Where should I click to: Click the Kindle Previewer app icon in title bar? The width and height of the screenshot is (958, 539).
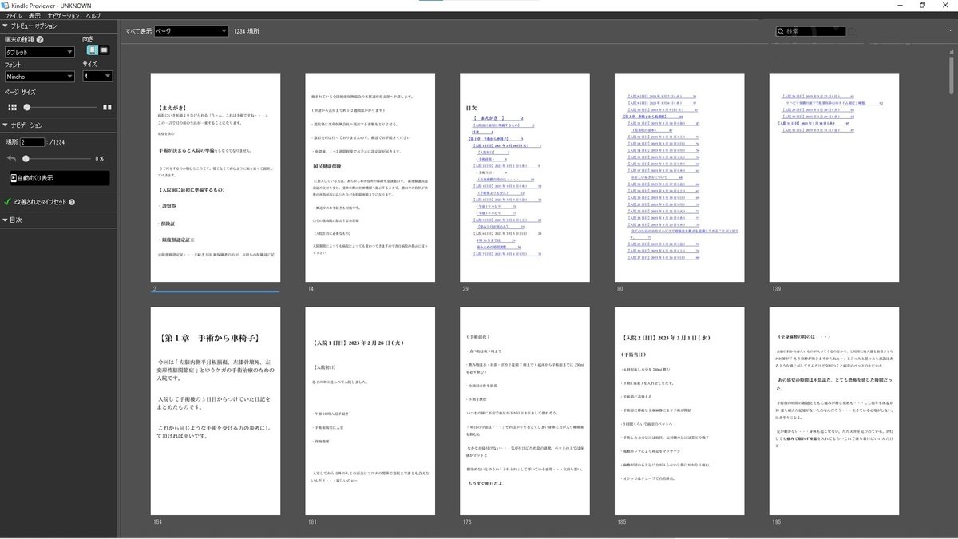(x=5, y=5)
